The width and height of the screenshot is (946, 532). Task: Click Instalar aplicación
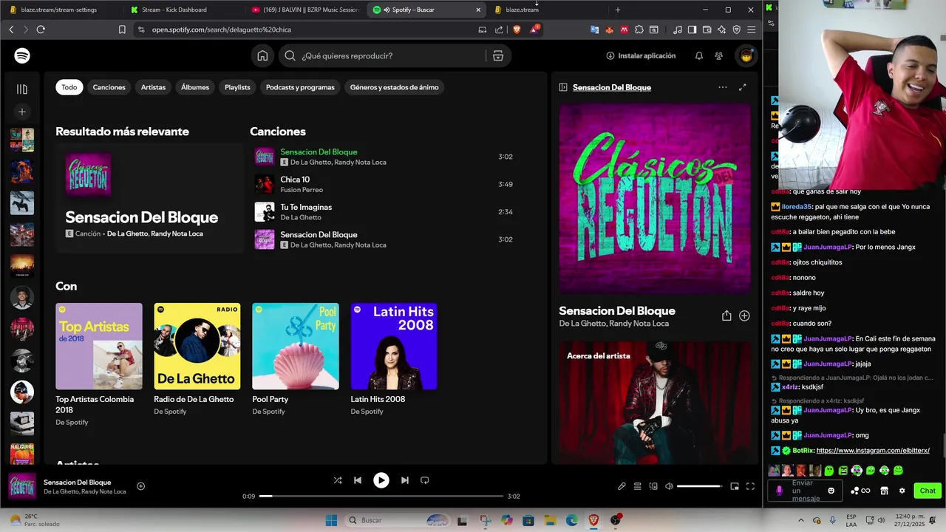tap(641, 55)
